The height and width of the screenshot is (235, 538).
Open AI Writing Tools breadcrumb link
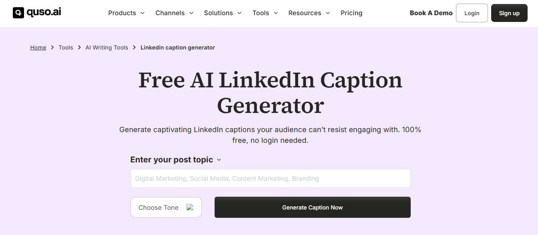[x=106, y=47]
